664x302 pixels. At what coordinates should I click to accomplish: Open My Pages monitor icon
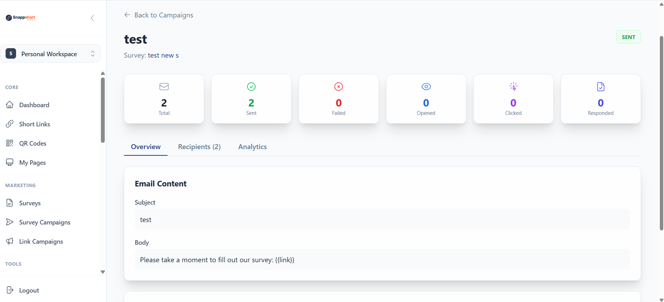[x=10, y=162]
